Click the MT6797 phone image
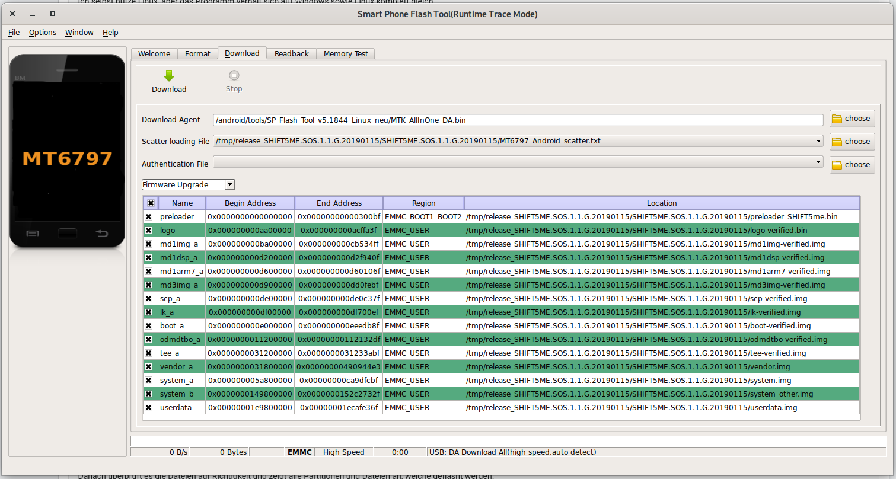This screenshot has width=896, height=479. (x=68, y=157)
